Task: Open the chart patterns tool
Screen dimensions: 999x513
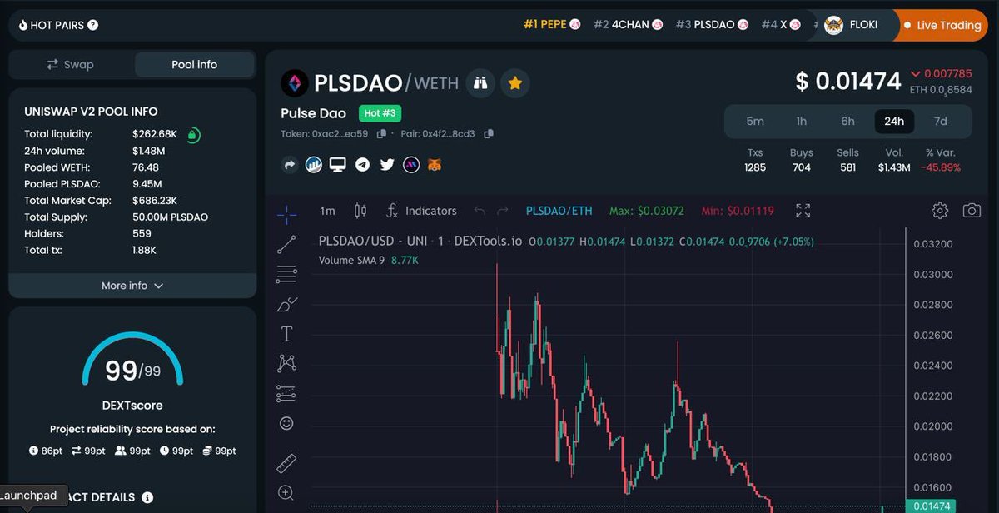Action: point(286,363)
